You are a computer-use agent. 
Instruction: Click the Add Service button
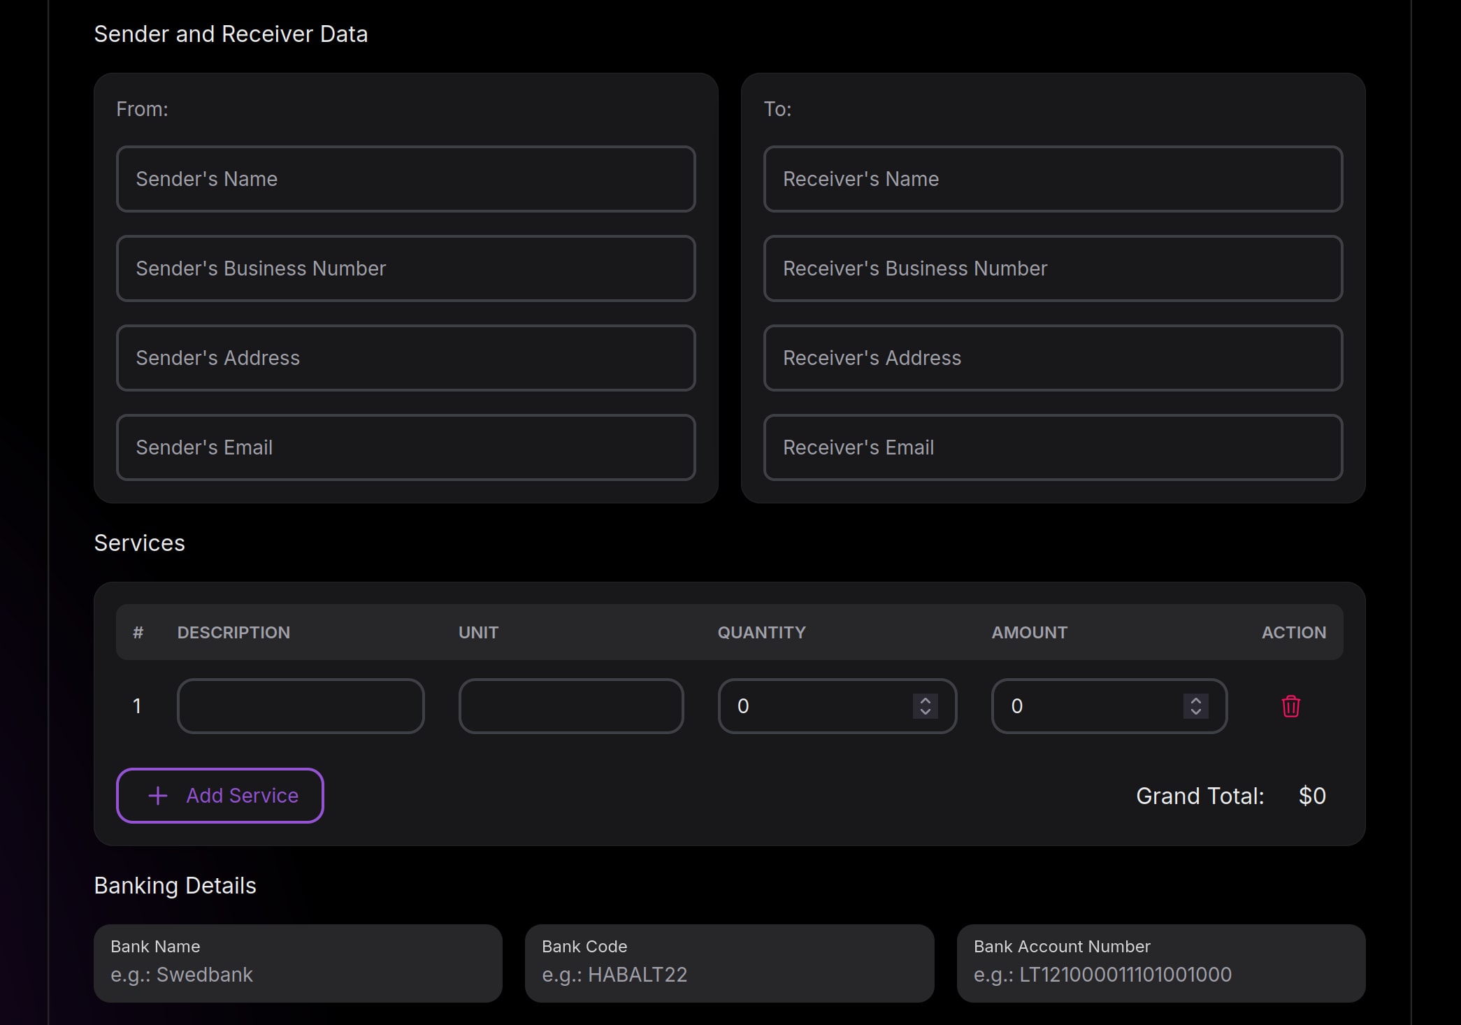pyautogui.click(x=219, y=796)
